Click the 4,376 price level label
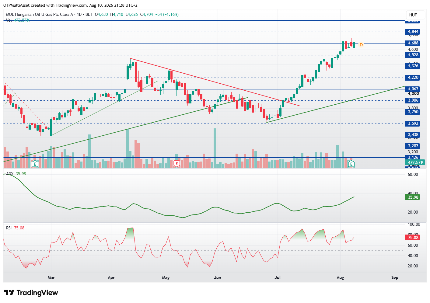This screenshot has width=430, height=303. pos(413,66)
